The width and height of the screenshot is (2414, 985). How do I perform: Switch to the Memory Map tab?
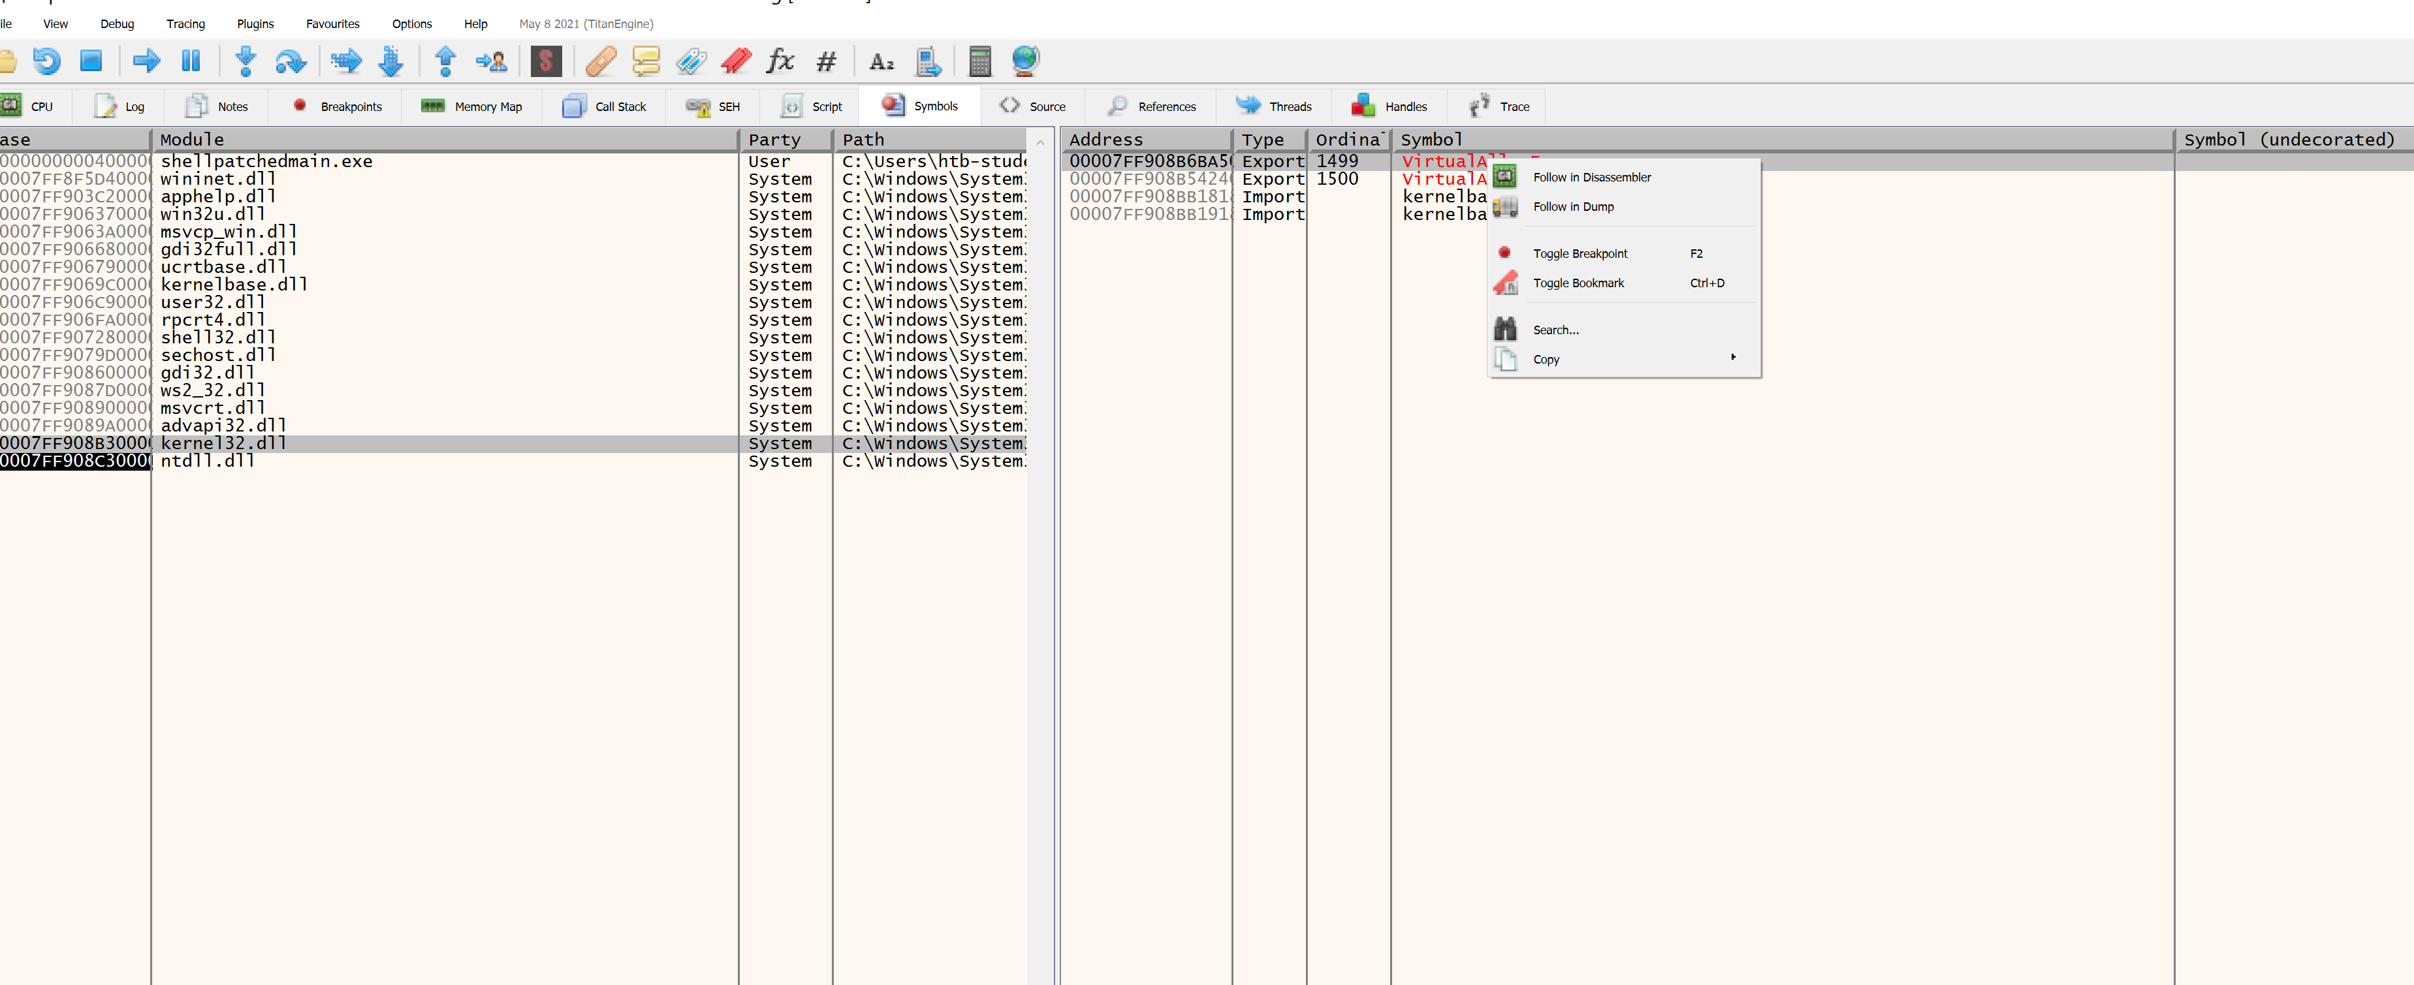point(471,106)
